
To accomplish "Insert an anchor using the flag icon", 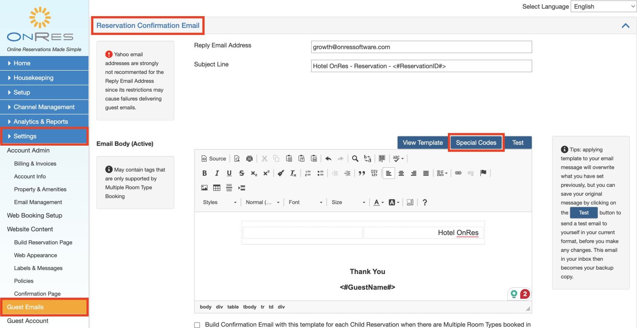I will [483, 174].
